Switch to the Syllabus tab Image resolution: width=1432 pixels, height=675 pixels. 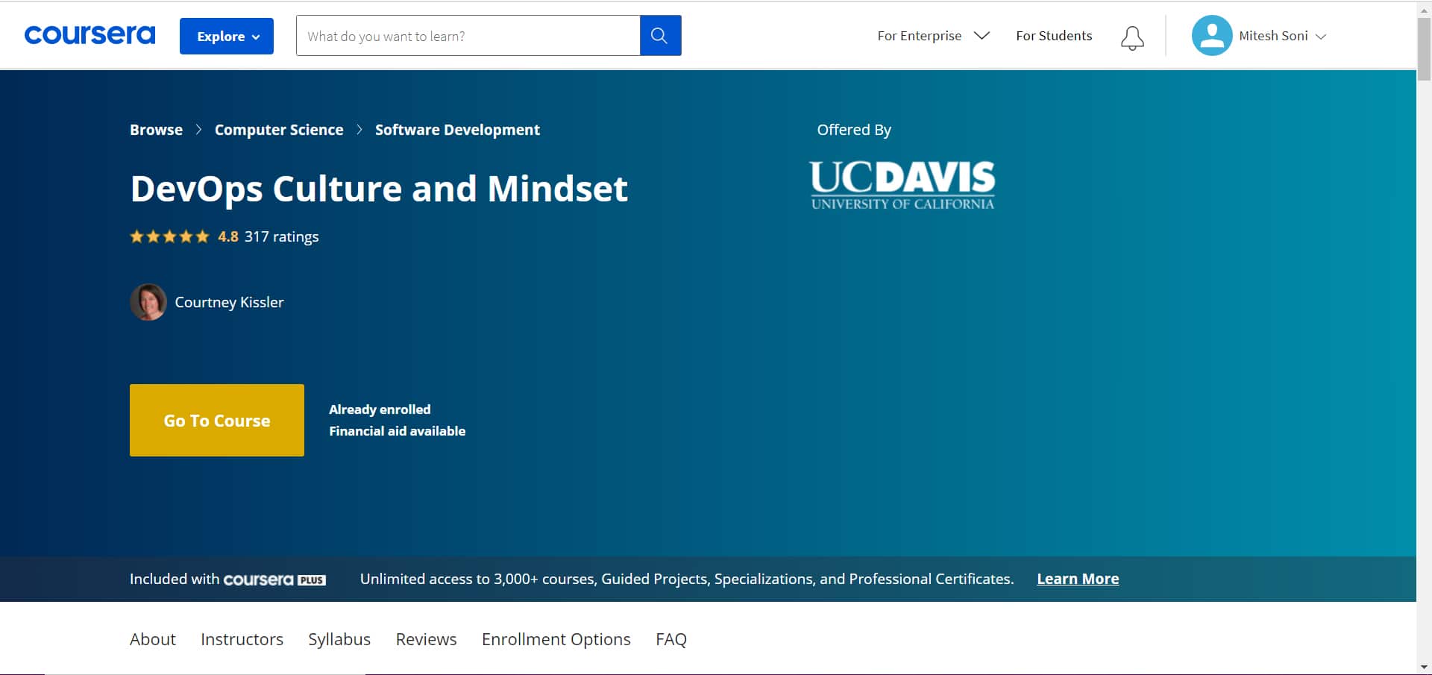[x=339, y=639]
